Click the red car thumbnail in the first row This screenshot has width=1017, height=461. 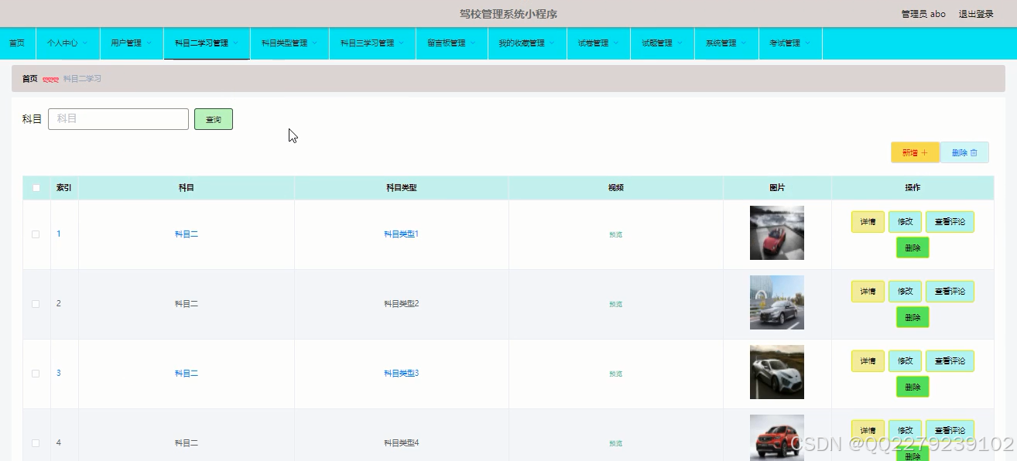click(776, 232)
